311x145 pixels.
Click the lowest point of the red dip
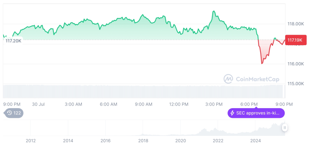(x=262, y=63)
